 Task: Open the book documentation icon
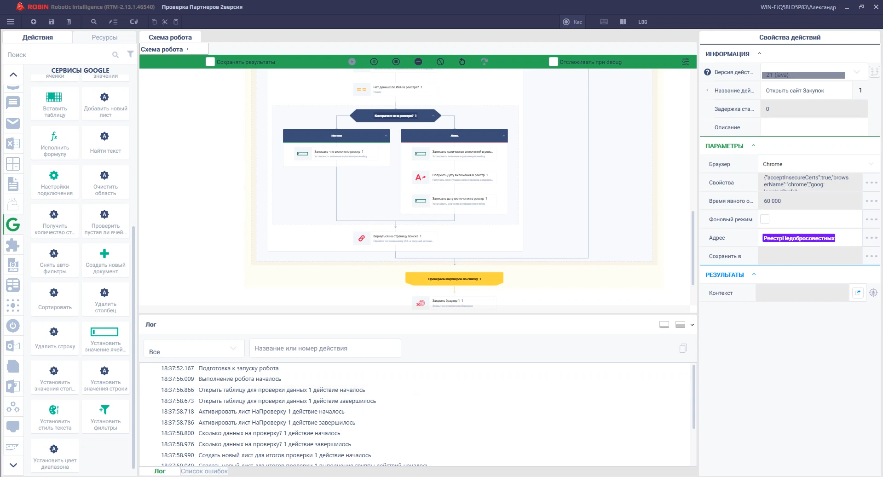[623, 22]
